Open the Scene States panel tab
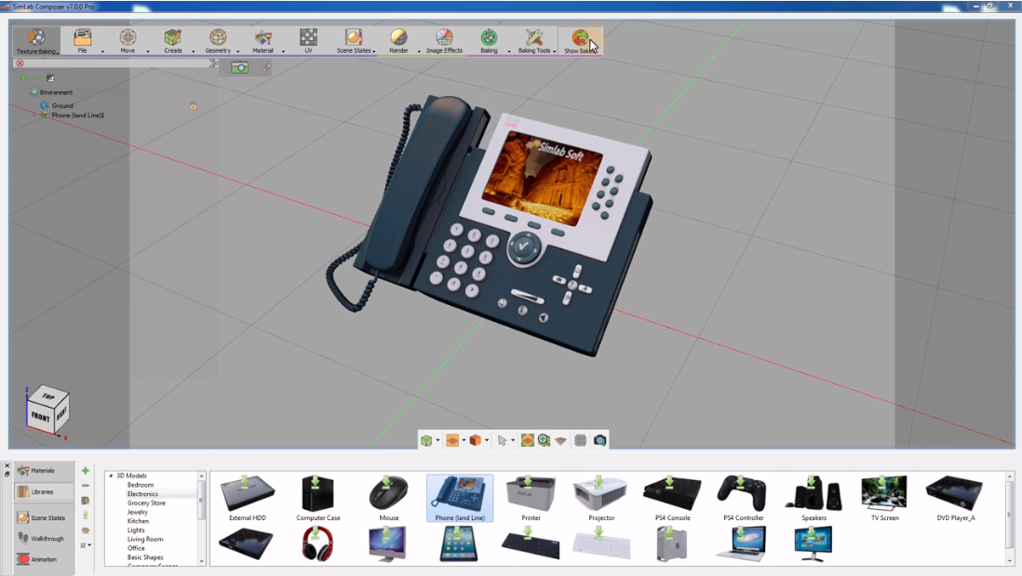Image resolution: width=1022 pixels, height=576 pixels. [42, 517]
